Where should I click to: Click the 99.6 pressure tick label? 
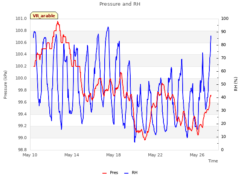tap(23, 102)
